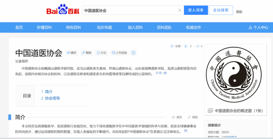Open the 帮助 link
This screenshot has width=273, height=139.
coord(239,12)
